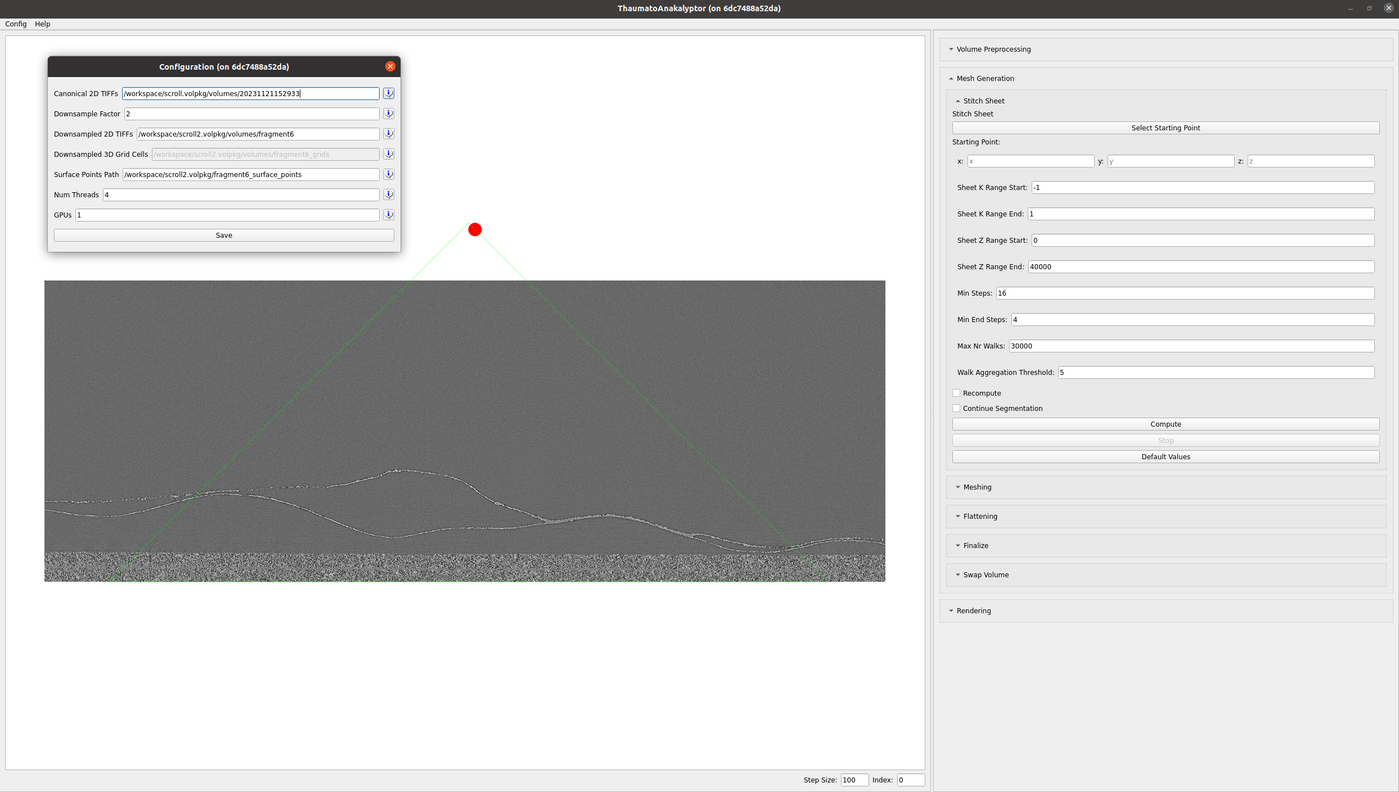Toggle Continue Segmentation checkbox
Screen dimensions: 1399x792
pos(956,409)
